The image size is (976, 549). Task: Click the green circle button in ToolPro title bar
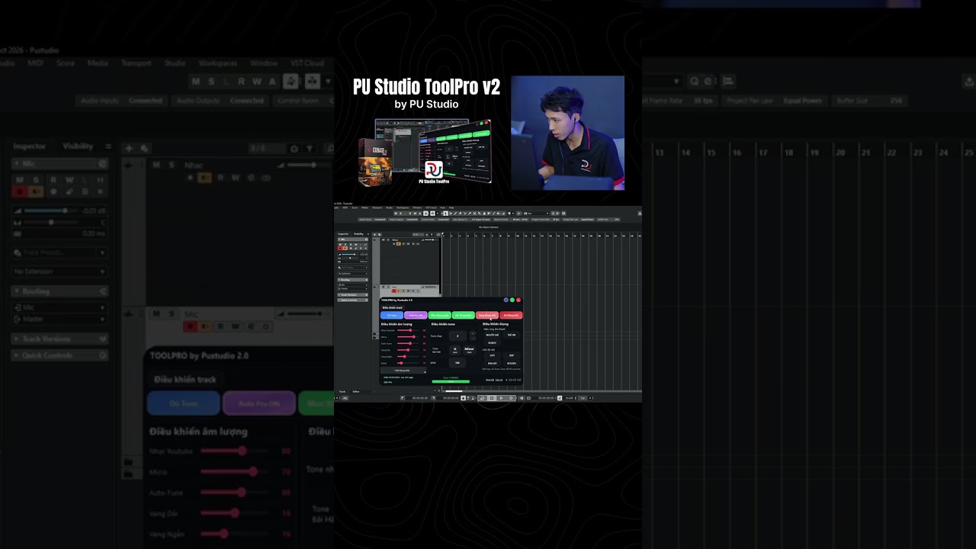[x=512, y=300]
